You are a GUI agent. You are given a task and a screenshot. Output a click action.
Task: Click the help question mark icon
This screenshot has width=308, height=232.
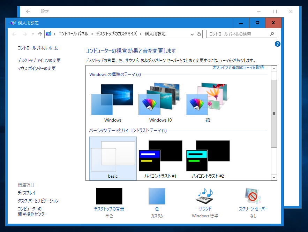tap(277, 44)
